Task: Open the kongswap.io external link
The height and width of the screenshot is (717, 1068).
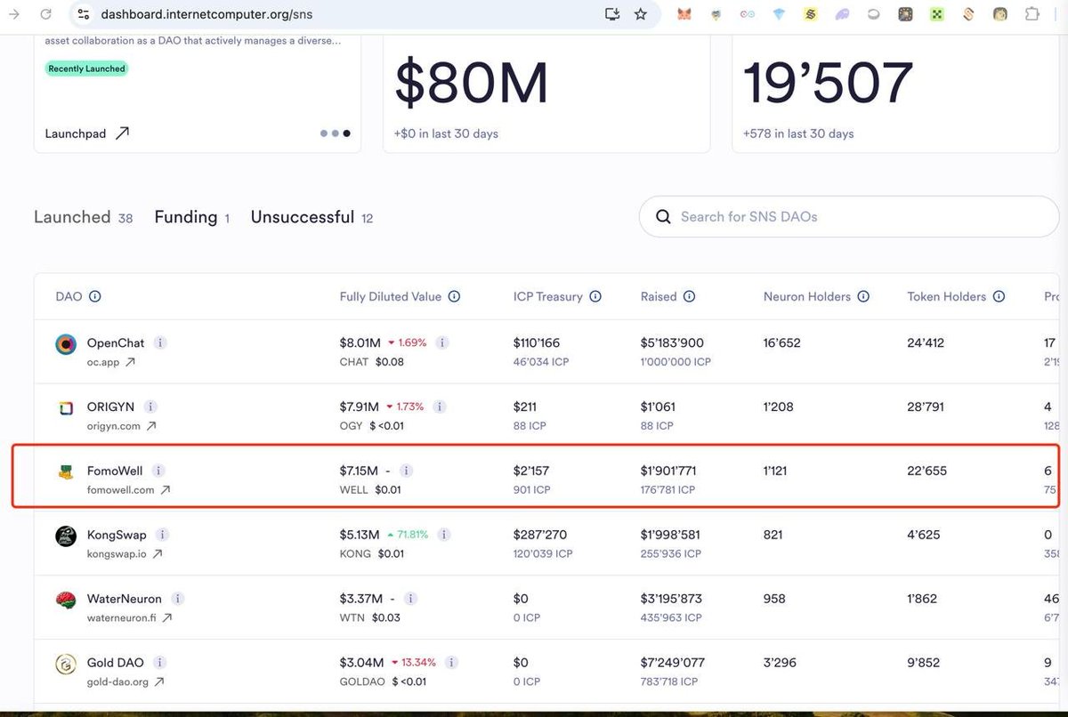Action: click(125, 554)
